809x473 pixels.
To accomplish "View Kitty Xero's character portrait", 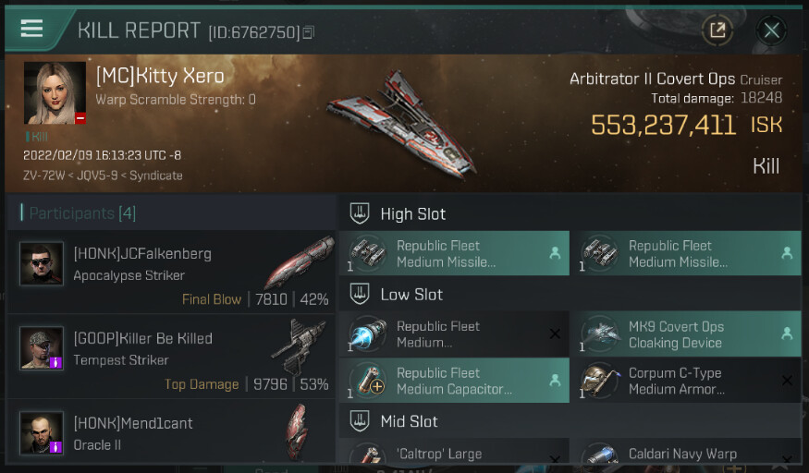I will click(55, 93).
